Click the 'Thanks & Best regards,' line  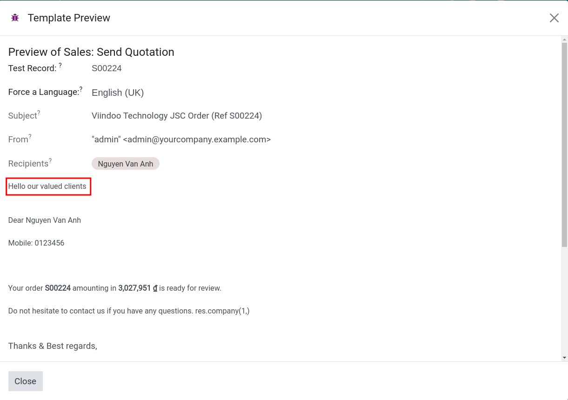(53, 346)
